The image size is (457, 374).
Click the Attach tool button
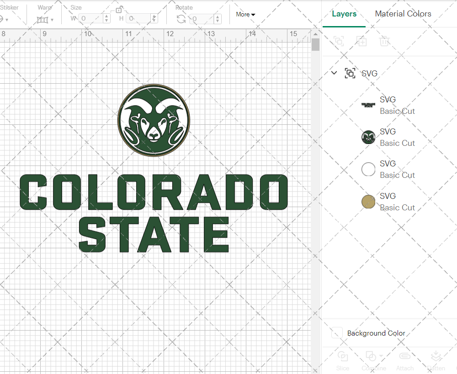[404, 361]
